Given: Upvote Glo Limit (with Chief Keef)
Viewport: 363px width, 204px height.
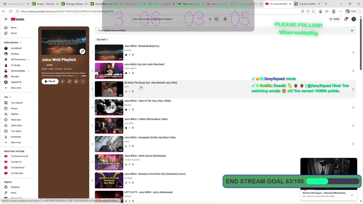Looking at the screenshot, I should pyautogui.click(x=126, y=73).
